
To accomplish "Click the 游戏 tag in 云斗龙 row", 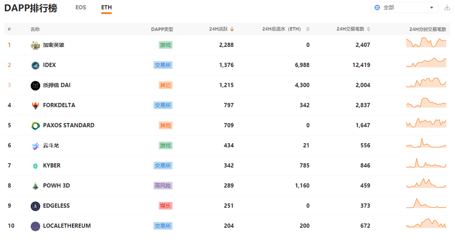I will pos(166,146).
